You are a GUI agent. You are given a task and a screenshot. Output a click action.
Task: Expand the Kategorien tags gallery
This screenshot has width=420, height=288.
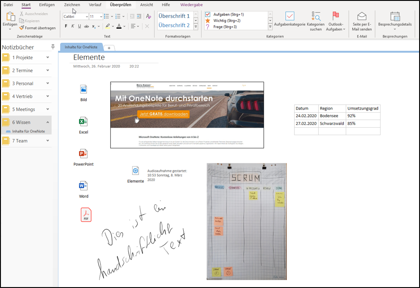click(x=270, y=27)
